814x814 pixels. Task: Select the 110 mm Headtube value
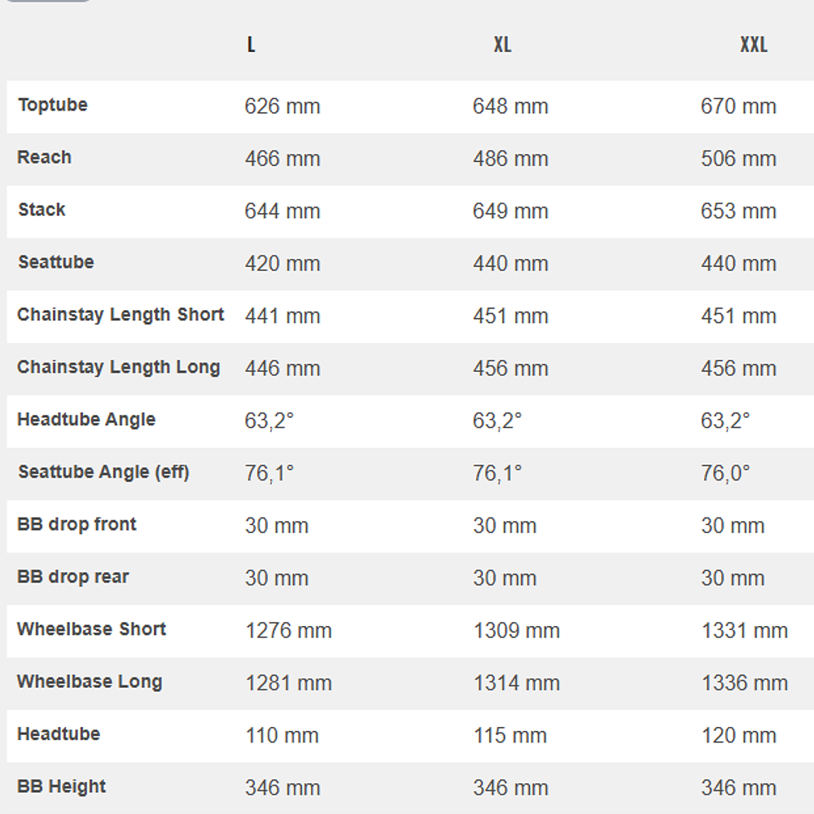282,736
